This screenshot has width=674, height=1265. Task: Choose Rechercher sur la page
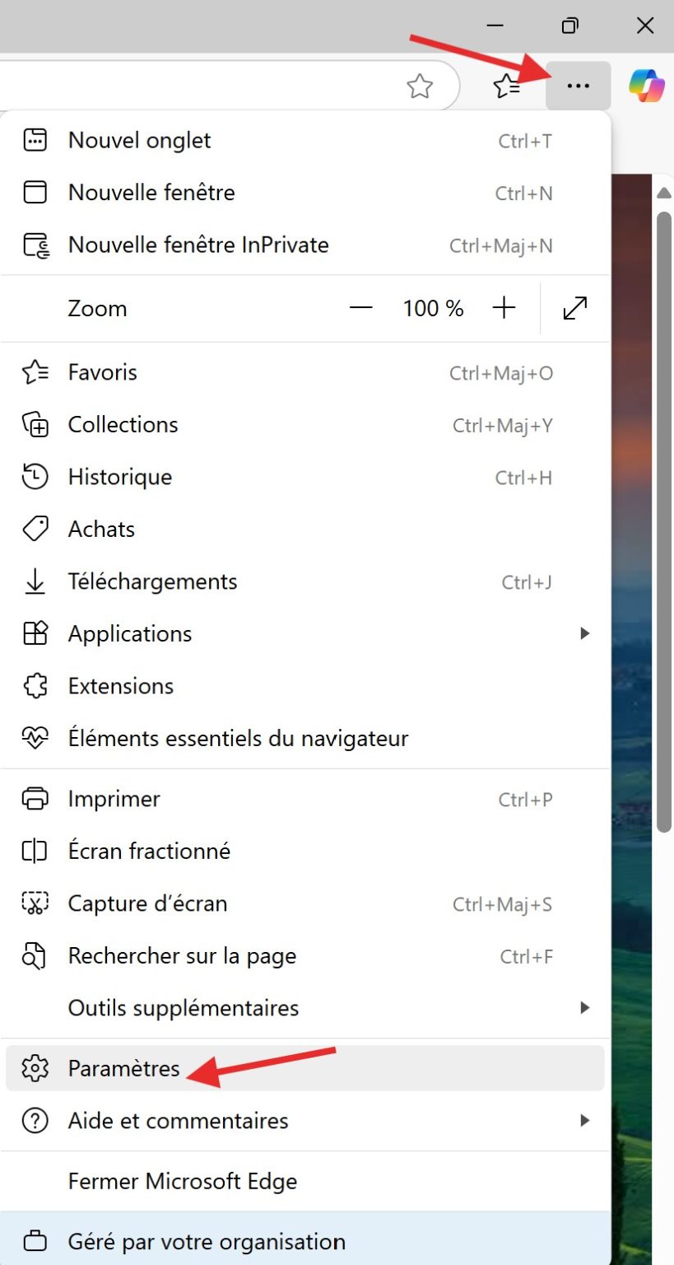pos(182,956)
